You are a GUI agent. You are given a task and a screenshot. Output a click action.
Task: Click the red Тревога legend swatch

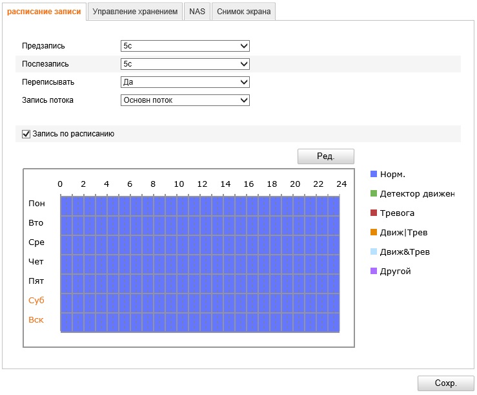click(x=374, y=213)
